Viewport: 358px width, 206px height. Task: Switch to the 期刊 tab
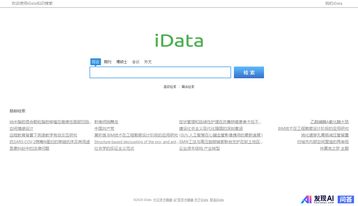(x=108, y=62)
